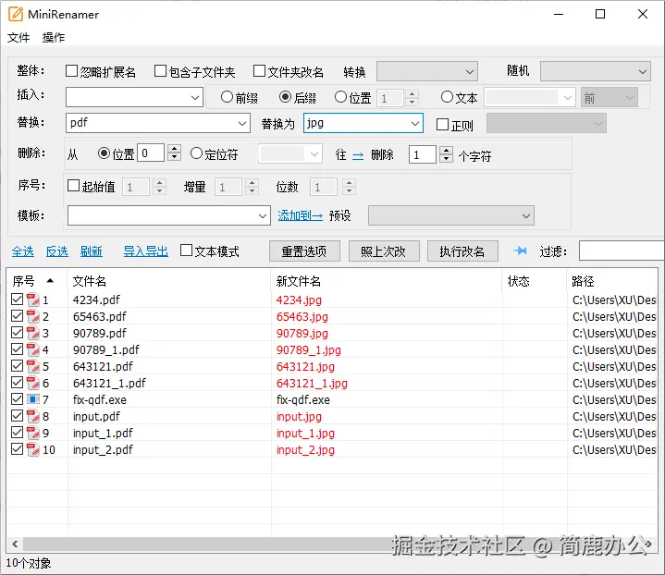Select the 文本 radio button

[x=447, y=97]
